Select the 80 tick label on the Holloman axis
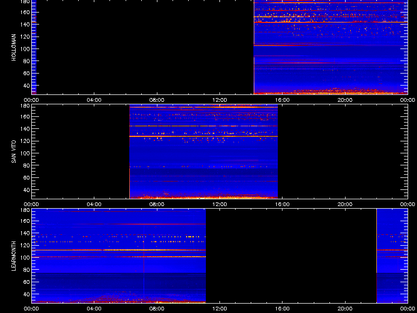The width and height of the screenshot is (417, 313). (26, 61)
